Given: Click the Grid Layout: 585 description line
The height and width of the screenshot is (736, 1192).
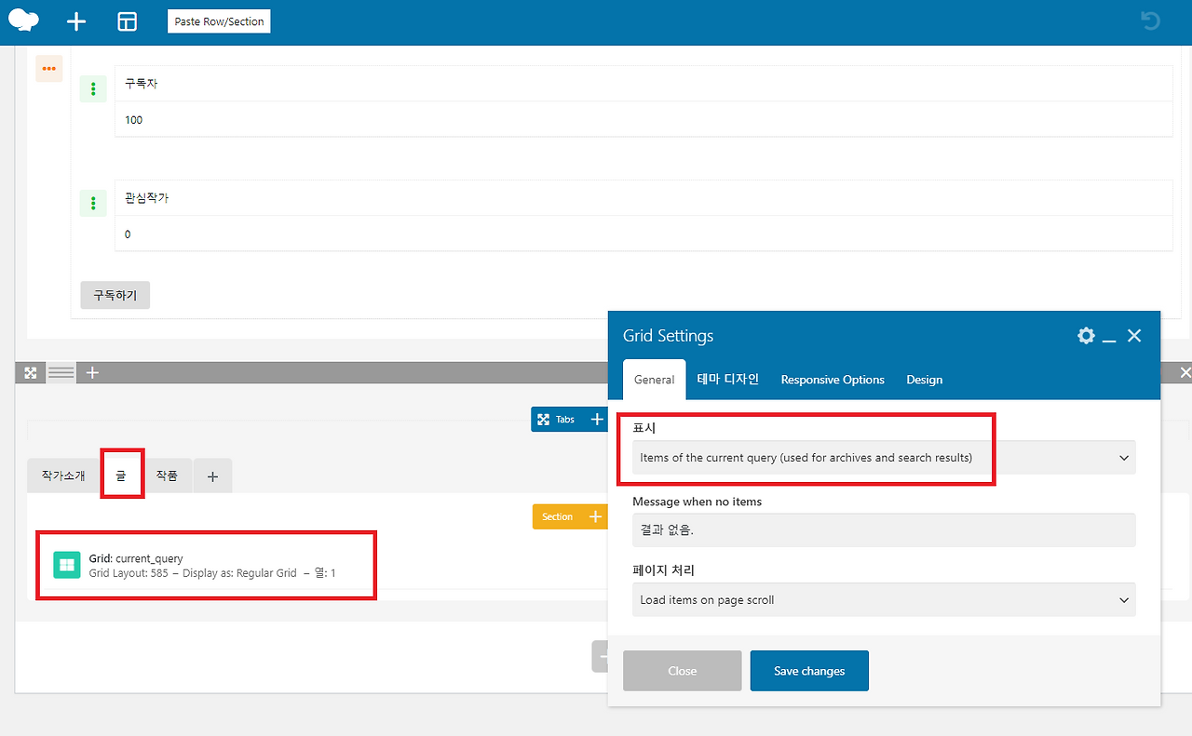Looking at the screenshot, I should [212, 573].
